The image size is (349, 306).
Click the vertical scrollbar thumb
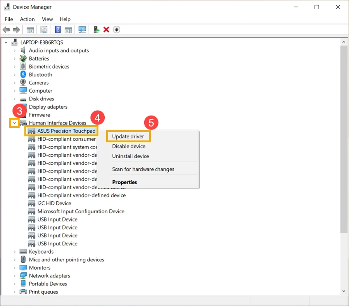coord(344,139)
